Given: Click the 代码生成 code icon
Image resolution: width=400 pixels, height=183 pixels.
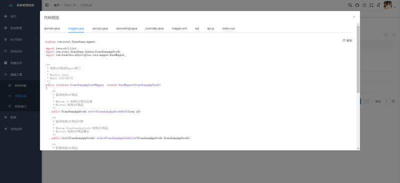Looking at the screenshot, I should click(10, 96).
